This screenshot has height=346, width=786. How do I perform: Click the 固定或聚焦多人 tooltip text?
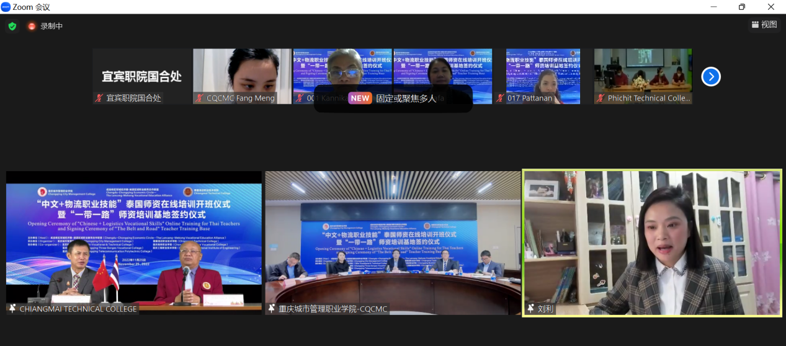406,98
